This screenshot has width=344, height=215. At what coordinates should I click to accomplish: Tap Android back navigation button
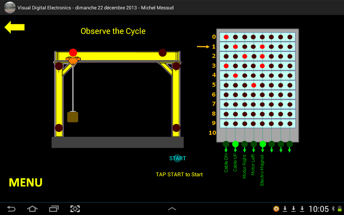click(x=11, y=209)
